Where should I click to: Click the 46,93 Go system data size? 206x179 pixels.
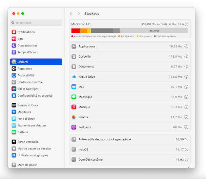(182, 160)
